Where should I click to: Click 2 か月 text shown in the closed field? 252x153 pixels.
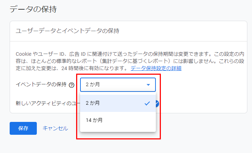point(93,84)
